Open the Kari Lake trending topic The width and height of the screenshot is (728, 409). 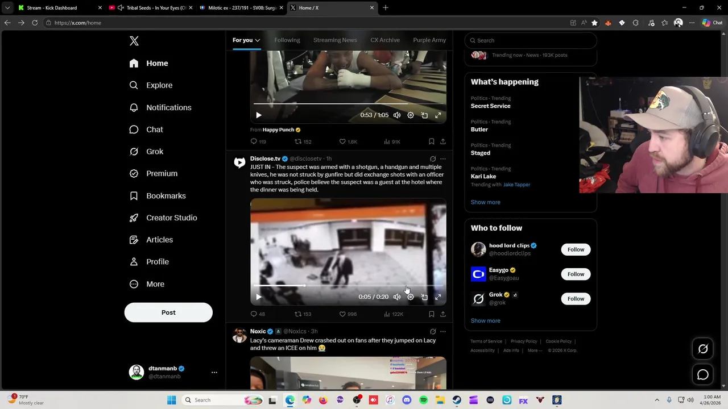click(x=483, y=177)
